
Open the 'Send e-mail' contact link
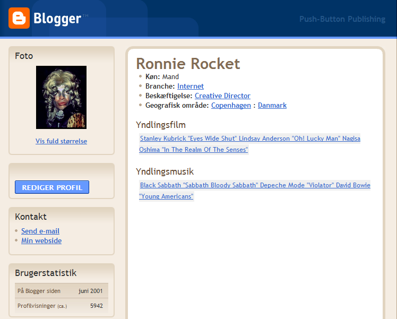click(40, 231)
